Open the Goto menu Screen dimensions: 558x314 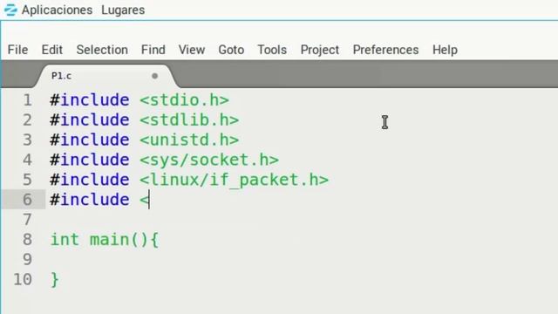(231, 50)
